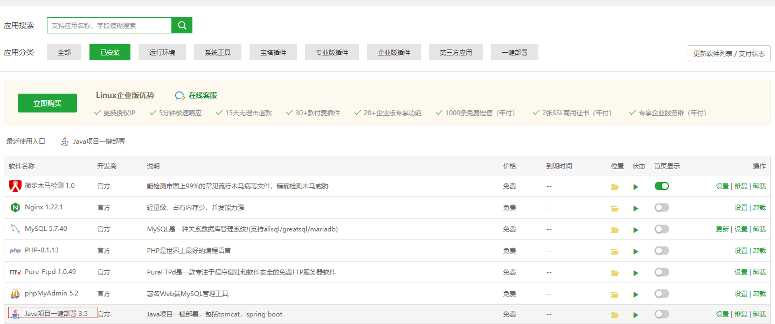Click the 微步木马检测 red shield icon
The height and width of the screenshot is (324, 775).
(x=15, y=186)
